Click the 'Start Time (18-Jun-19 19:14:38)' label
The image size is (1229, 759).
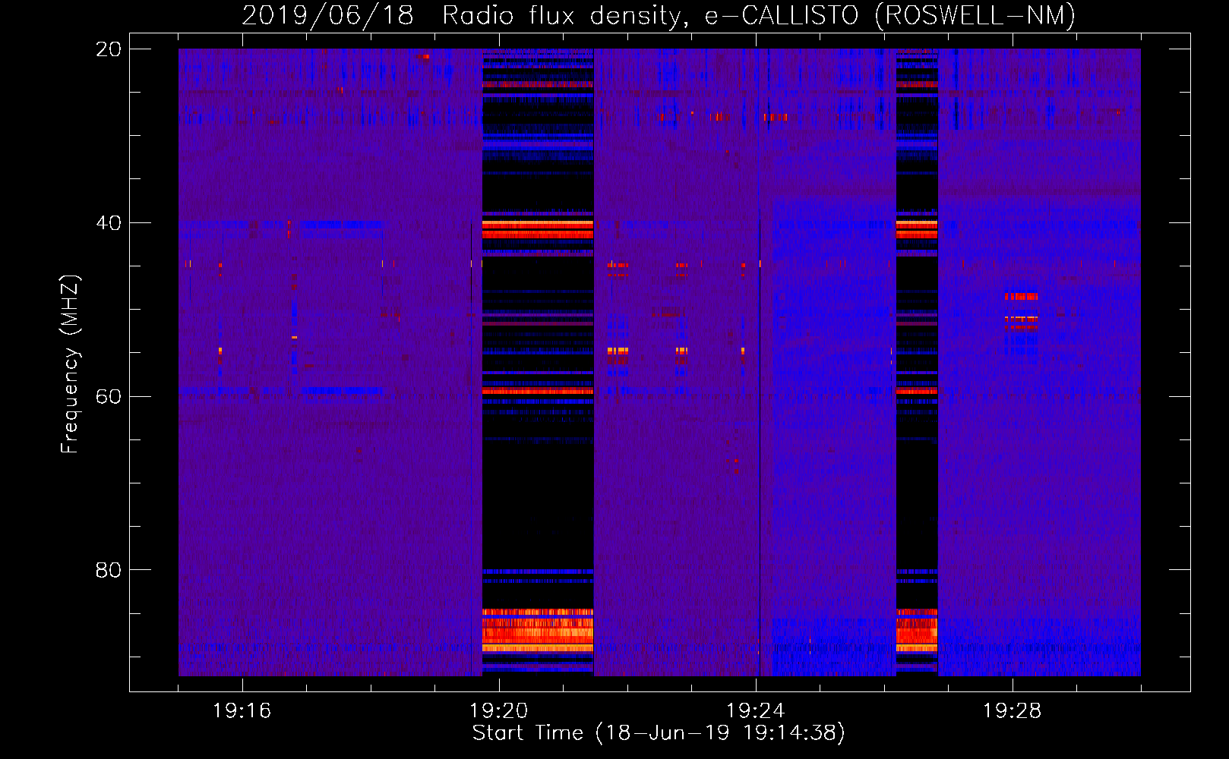659,733
